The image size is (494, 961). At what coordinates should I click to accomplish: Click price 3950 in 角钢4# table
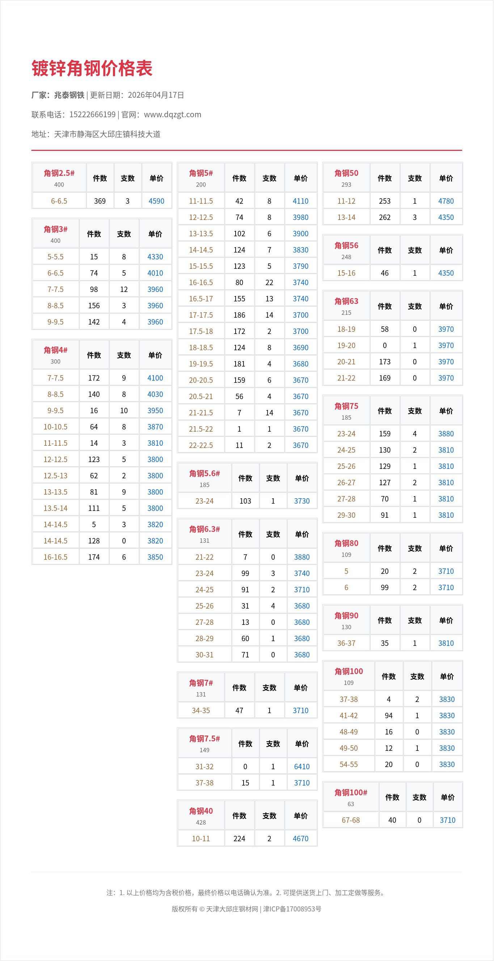pyautogui.click(x=155, y=411)
